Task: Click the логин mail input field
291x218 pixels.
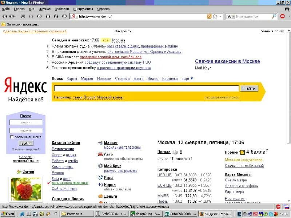Action: tap(26, 122)
